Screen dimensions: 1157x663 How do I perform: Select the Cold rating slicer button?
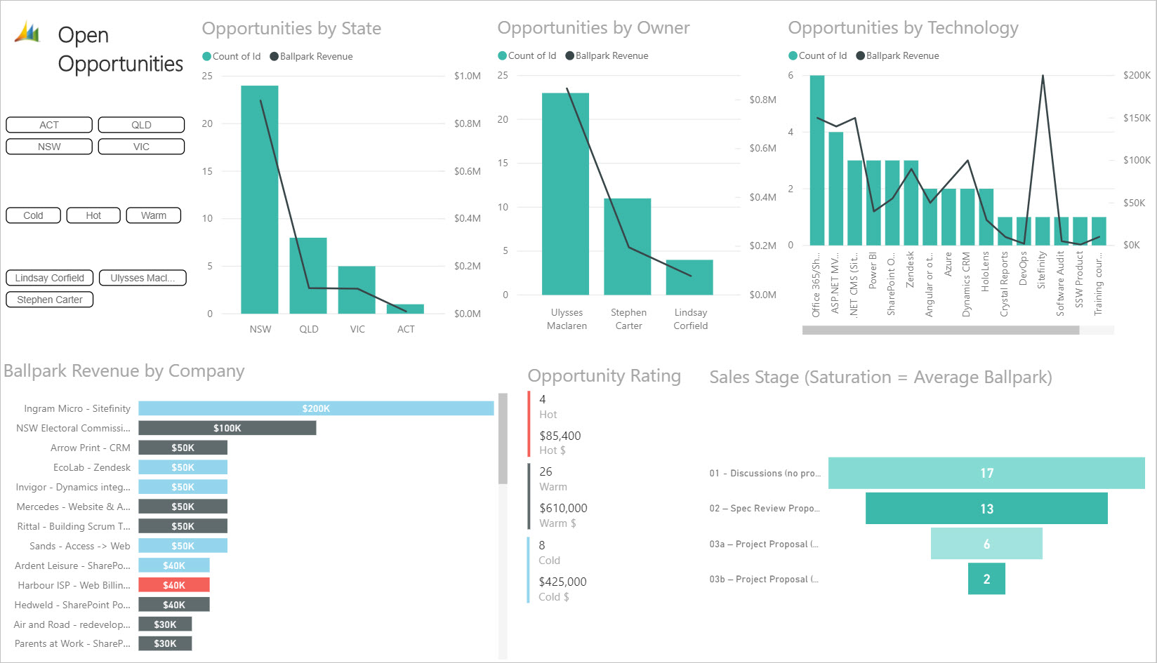[x=33, y=215]
